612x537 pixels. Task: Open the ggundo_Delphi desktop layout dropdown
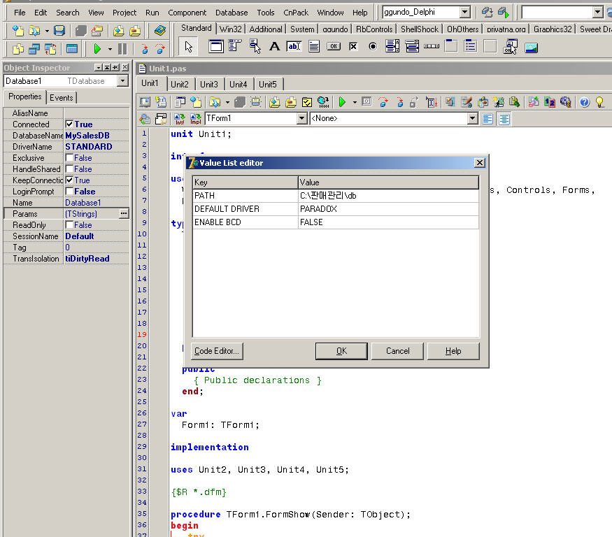464,13
